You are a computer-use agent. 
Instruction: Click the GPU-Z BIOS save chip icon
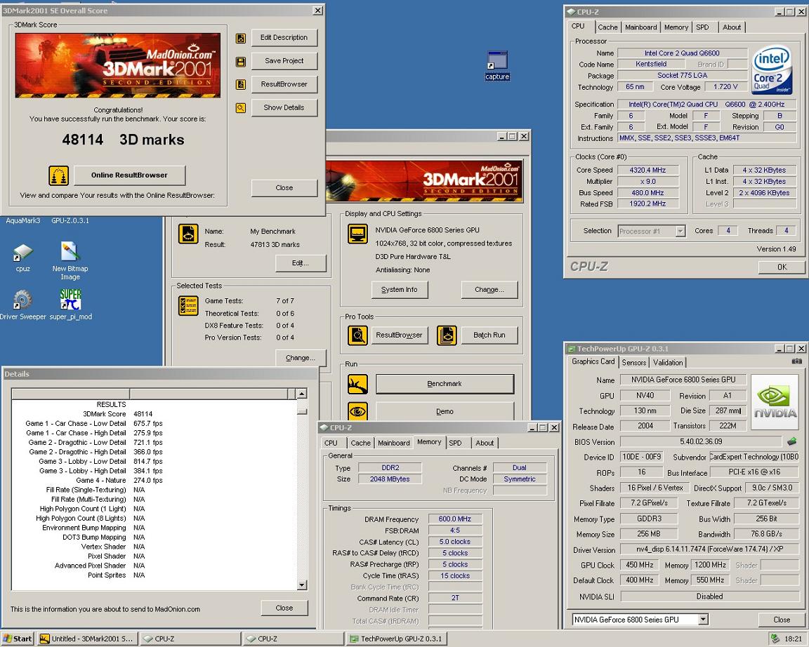[792, 441]
